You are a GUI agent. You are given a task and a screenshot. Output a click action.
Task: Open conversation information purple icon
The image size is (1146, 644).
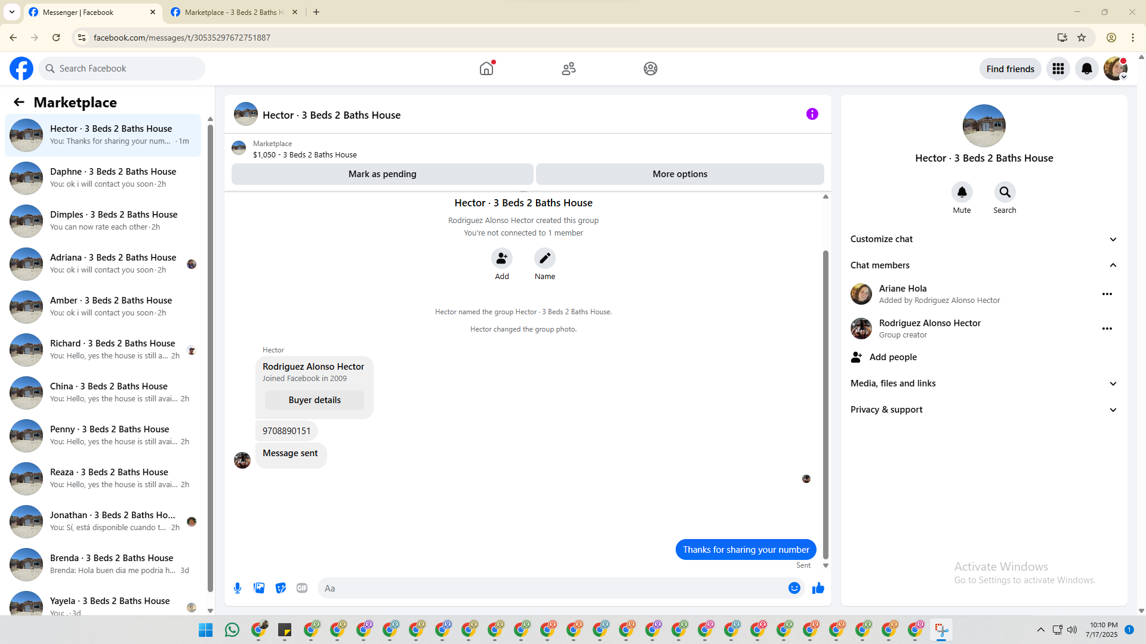click(812, 114)
